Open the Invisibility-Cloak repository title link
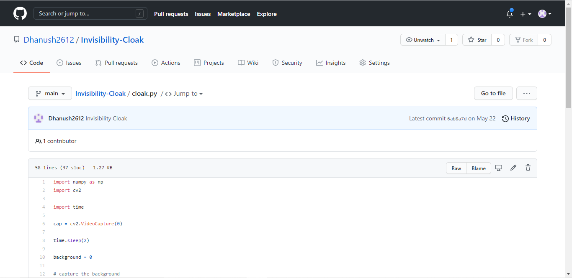The image size is (572, 278). coord(112,40)
